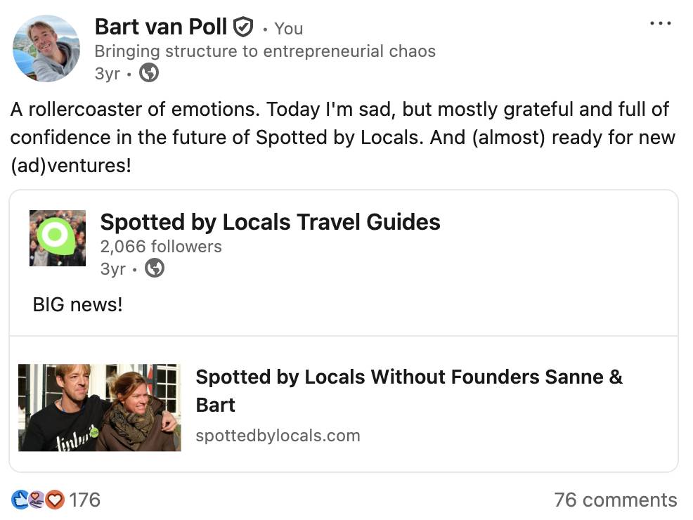Show the 76 comments

pyautogui.click(x=615, y=500)
